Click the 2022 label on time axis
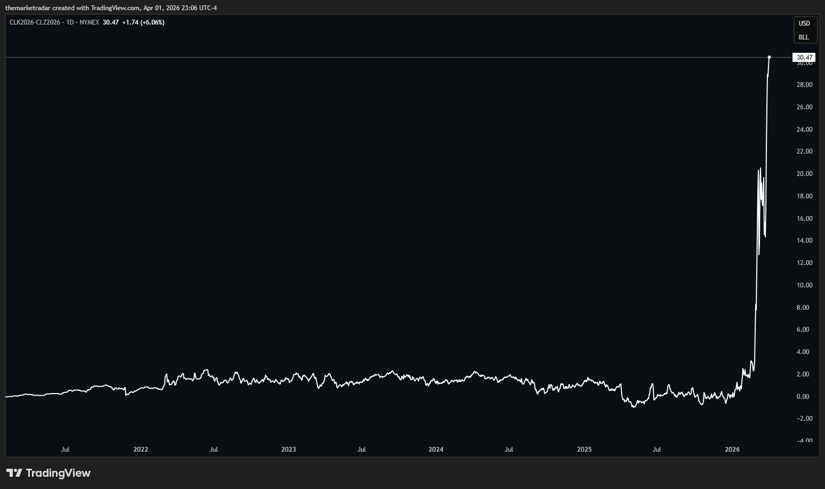The width and height of the screenshot is (825, 489). pos(141,450)
